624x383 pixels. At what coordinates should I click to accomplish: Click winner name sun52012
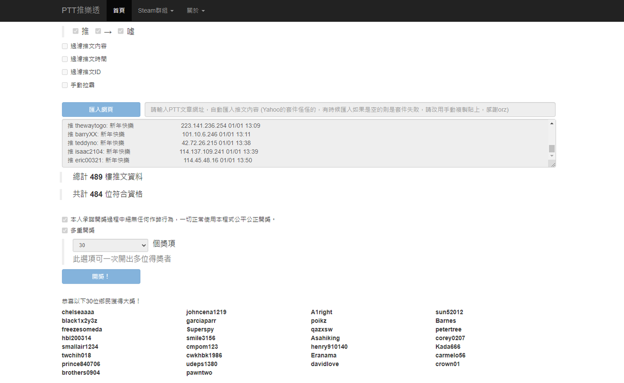[449, 312]
